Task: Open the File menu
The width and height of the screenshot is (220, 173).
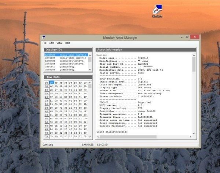Action: pyautogui.click(x=44, y=43)
